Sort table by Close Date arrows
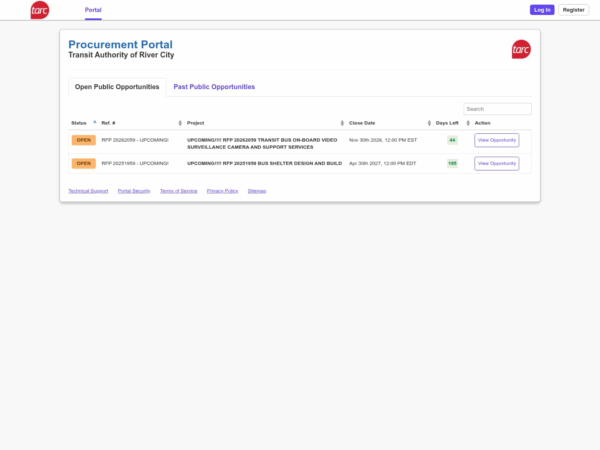The image size is (600, 450). pyautogui.click(x=429, y=123)
